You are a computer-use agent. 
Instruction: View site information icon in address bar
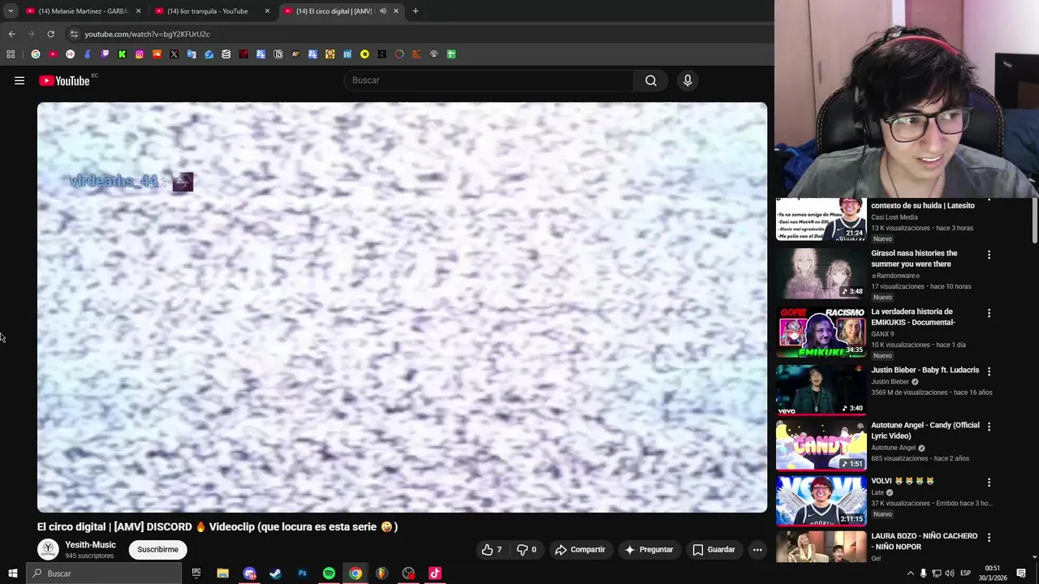(74, 34)
